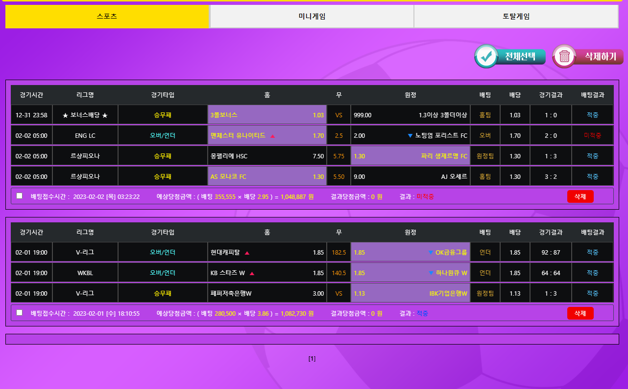The height and width of the screenshot is (389, 628).
Task: Check the box for 2023-02-02 bet slip
Action: 20,196
